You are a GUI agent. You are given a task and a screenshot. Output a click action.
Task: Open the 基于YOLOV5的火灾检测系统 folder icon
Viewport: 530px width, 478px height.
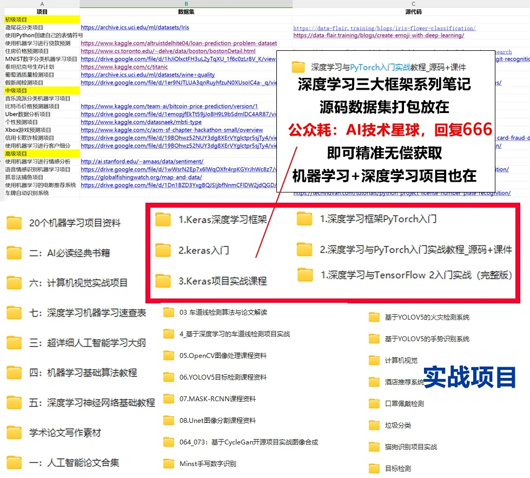374,317
